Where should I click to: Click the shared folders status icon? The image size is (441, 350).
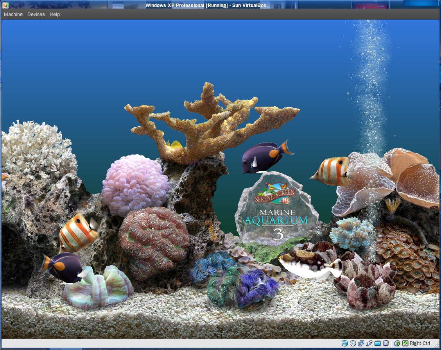pyautogui.click(x=377, y=343)
